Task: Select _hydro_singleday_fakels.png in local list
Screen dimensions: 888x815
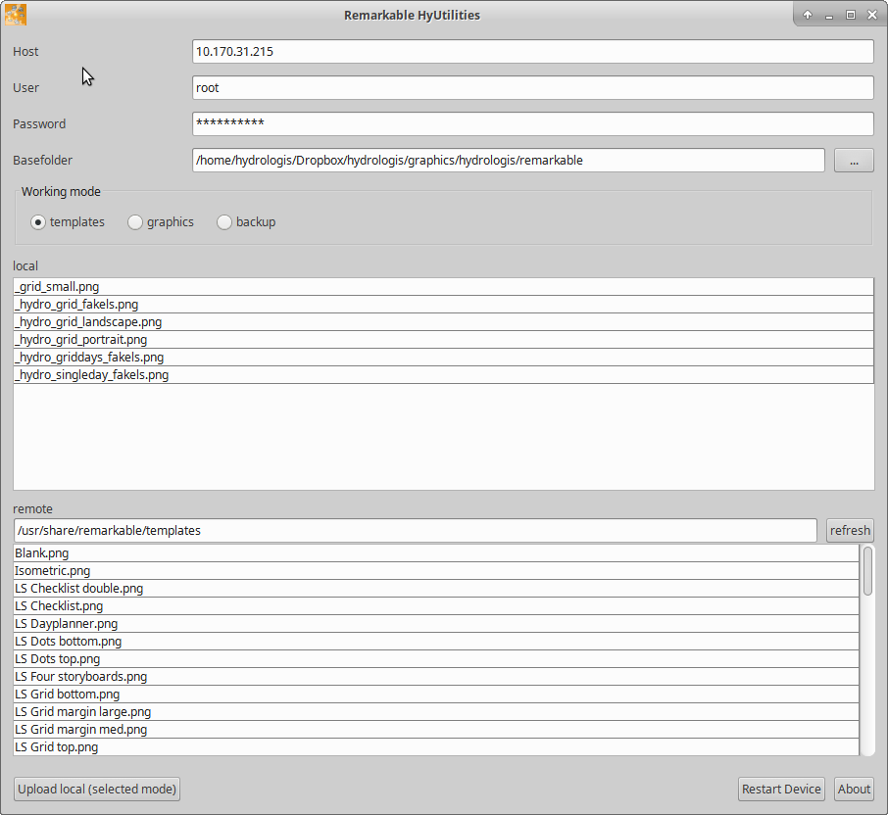Action: tap(443, 374)
